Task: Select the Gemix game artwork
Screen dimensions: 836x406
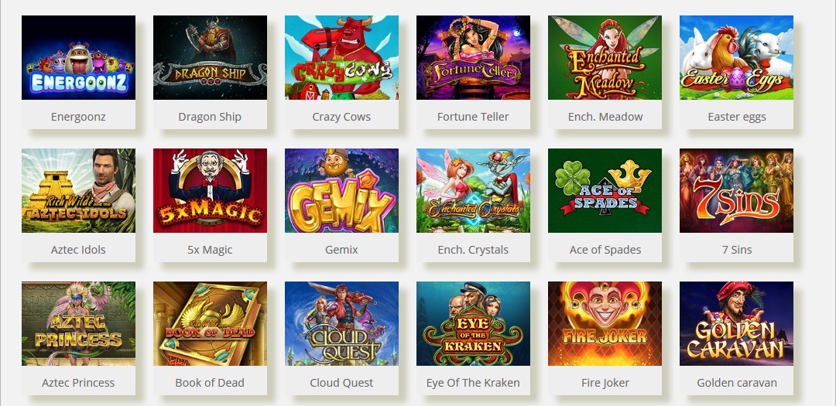Action: click(x=342, y=191)
